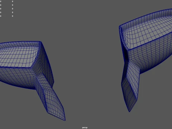Click the second zero in the HUD's second column
The image size is (172, 129).
click(x=13, y=5)
